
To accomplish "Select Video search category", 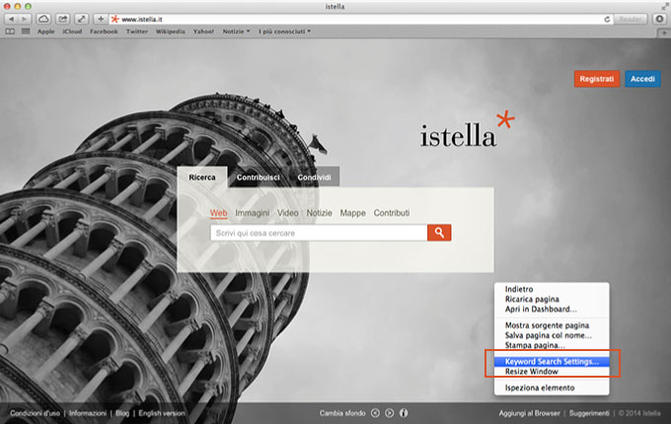I will [287, 213].
